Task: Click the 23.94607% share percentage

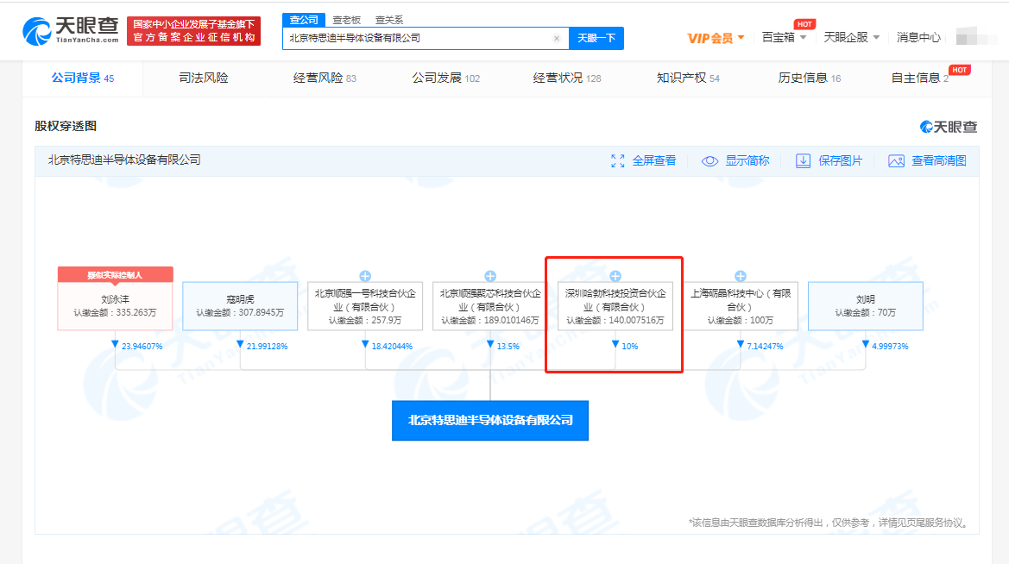Action: click(x=142, y=347)
